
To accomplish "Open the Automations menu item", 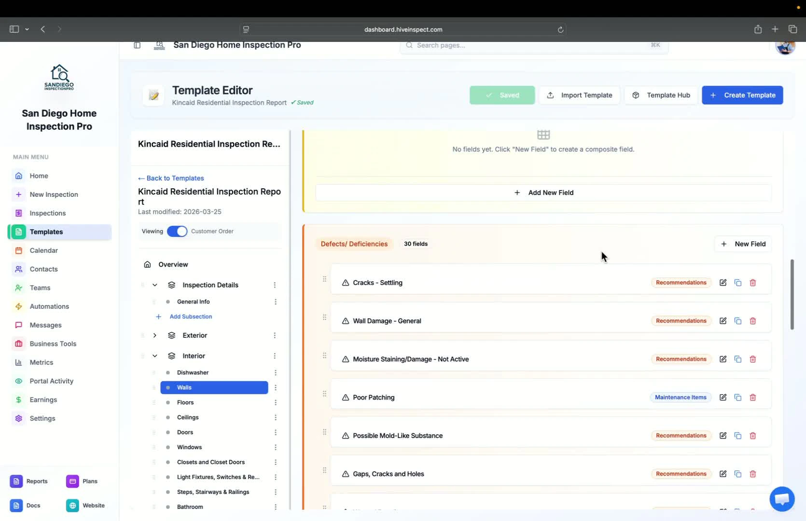I will click(x=61, y=306).
